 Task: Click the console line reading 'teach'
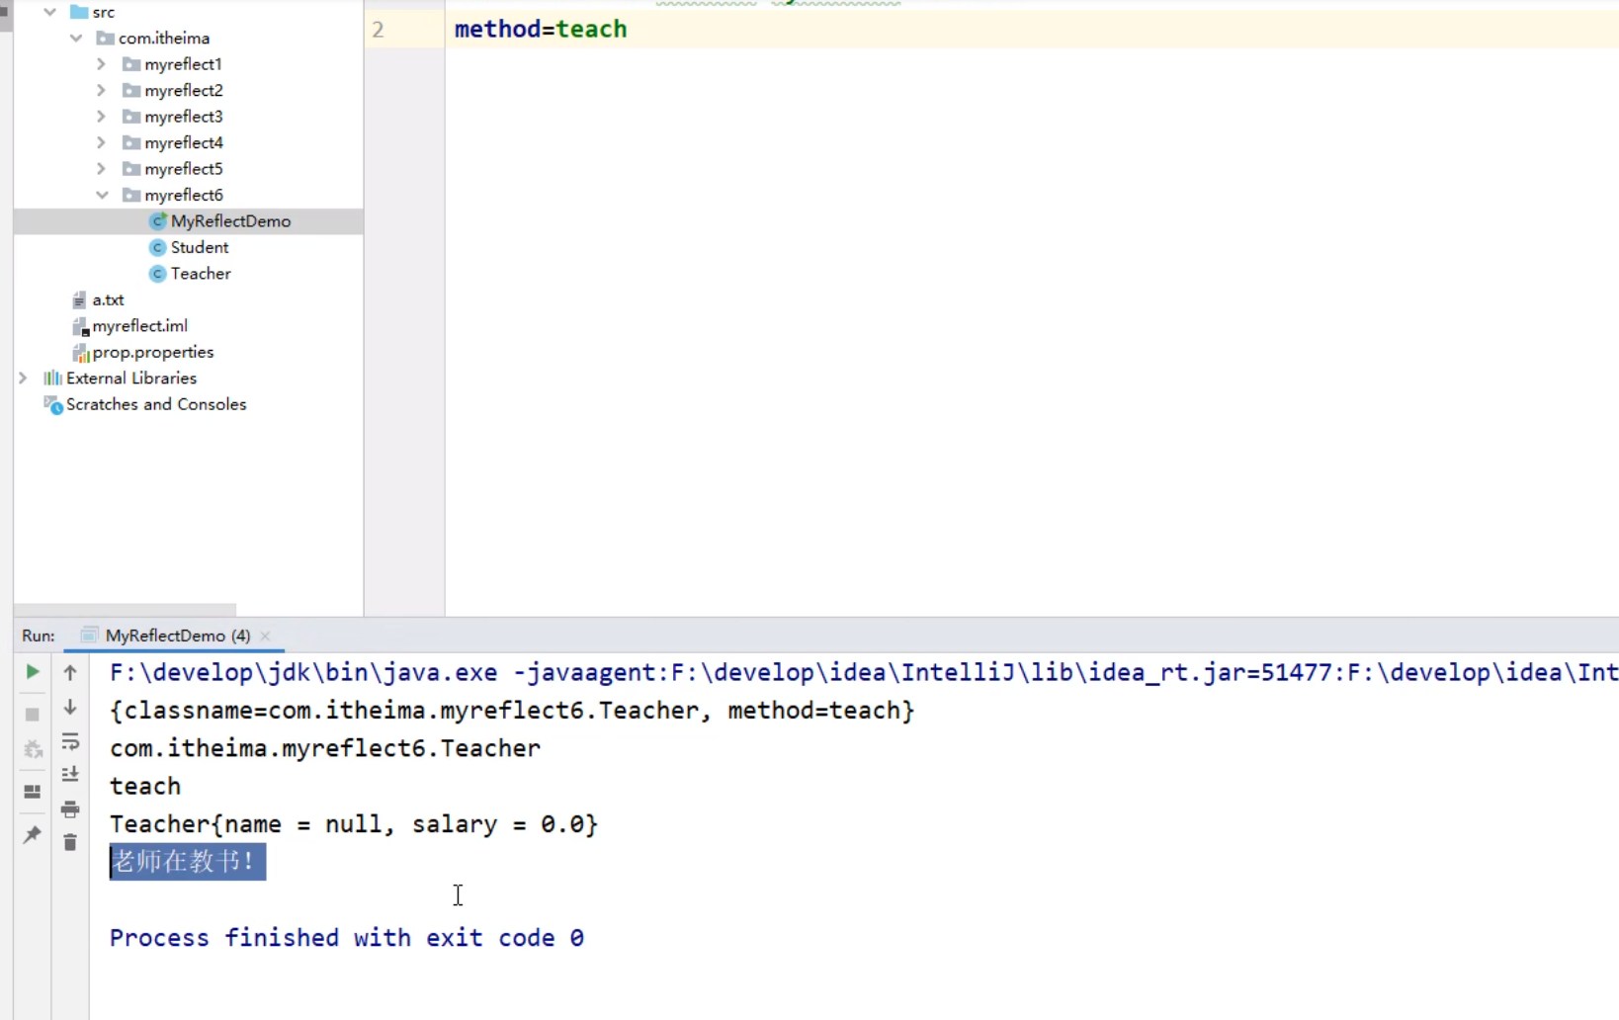(x=145, y=787)
